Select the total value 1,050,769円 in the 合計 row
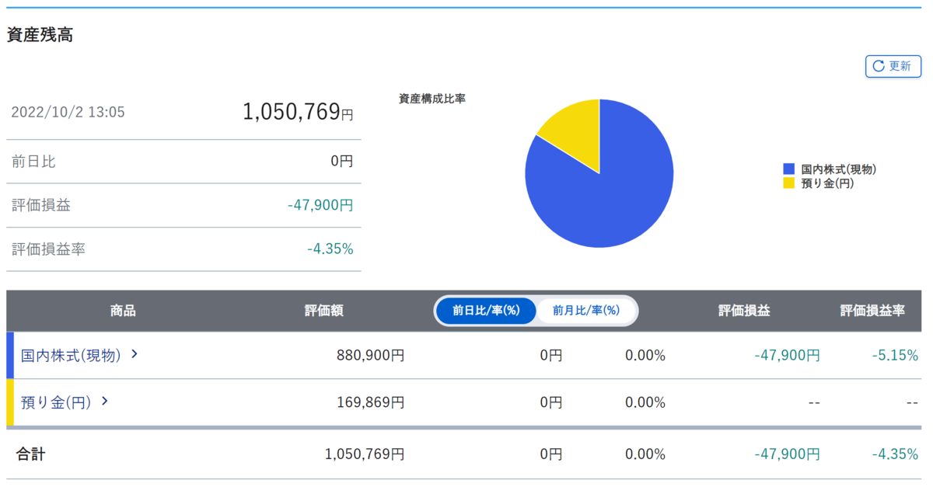This screenshot has width=933, height=487. pyautogui.click(x=365, y=454)
